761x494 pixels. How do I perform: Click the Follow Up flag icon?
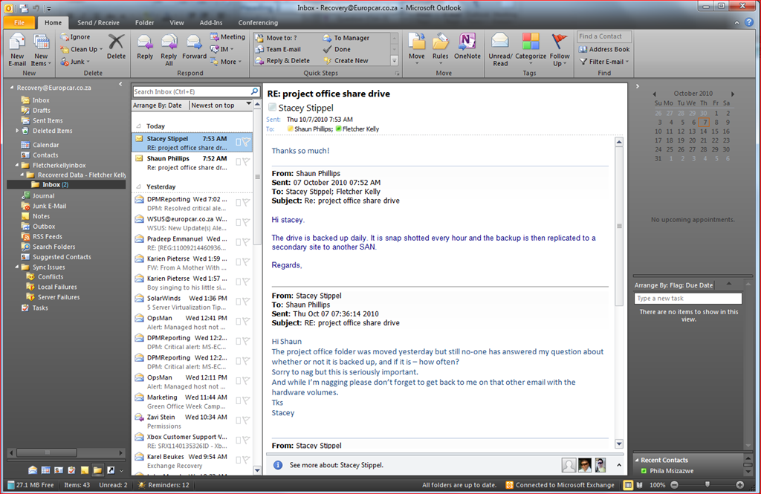560,42
